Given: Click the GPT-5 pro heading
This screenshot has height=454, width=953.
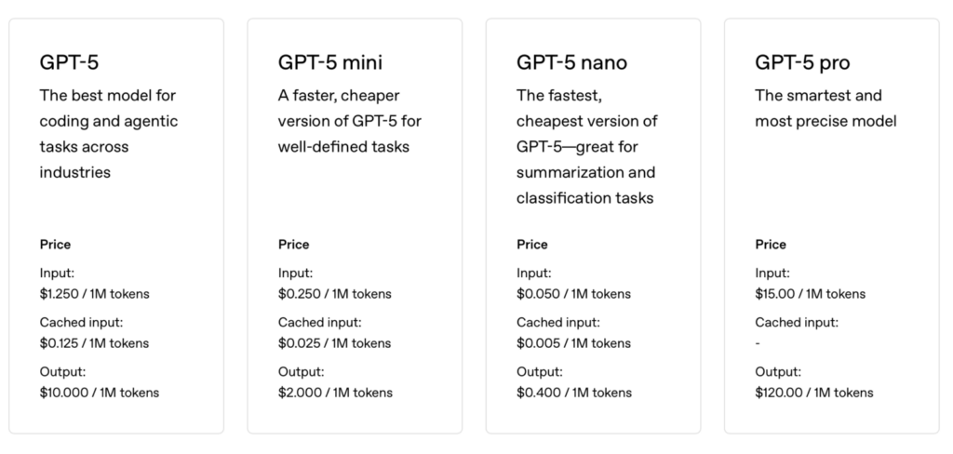Looking at the screenshot, I should click(802, 62).
